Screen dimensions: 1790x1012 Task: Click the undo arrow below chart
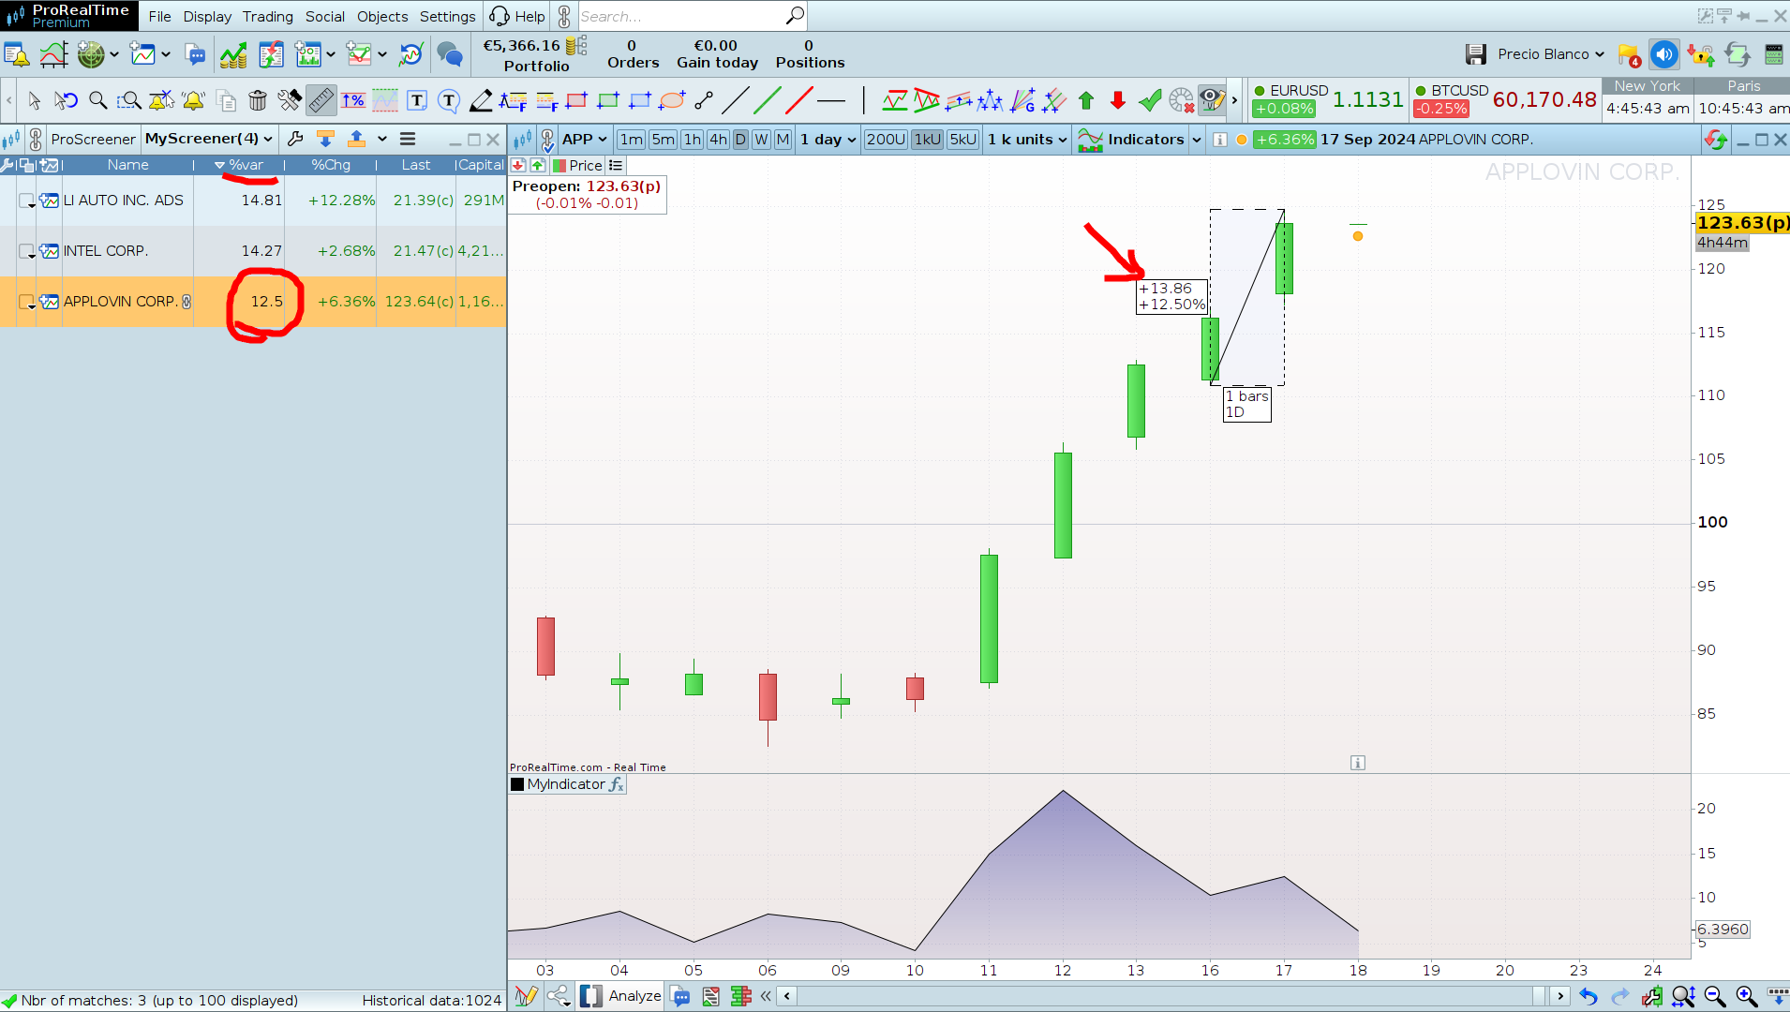1588,996
